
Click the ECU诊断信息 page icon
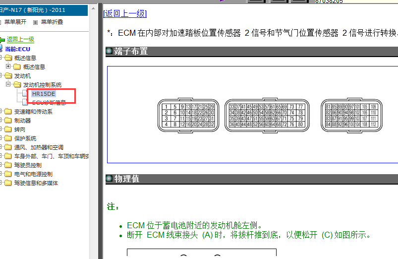point(25,102)
